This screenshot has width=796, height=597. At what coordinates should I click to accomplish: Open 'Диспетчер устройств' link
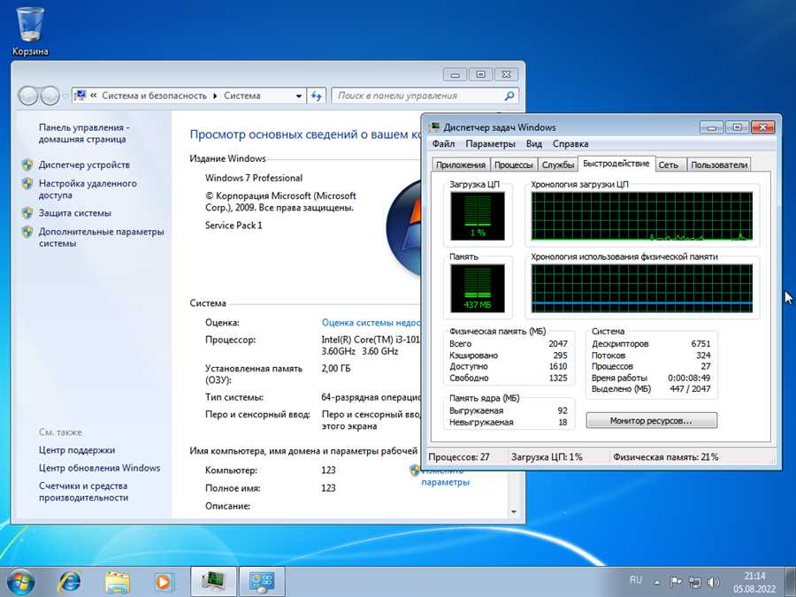[84, 165]
